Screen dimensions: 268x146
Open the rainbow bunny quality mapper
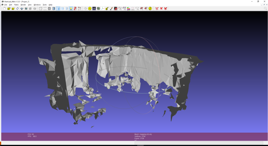pos(129,9)
